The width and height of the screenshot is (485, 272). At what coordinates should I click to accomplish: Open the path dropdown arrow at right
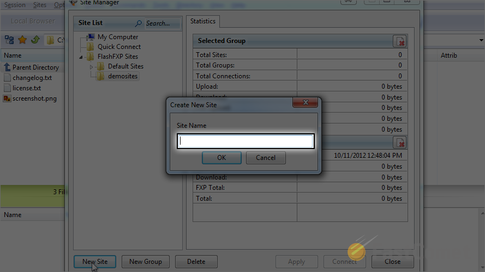(481, 40)
